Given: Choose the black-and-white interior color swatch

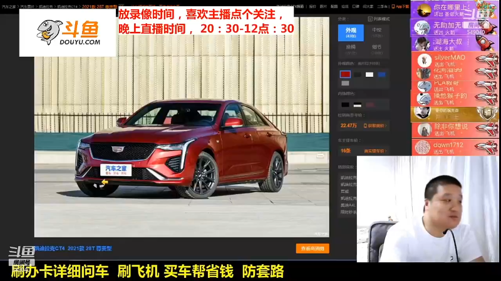Looking at the screenshot, I should [357, 104].
